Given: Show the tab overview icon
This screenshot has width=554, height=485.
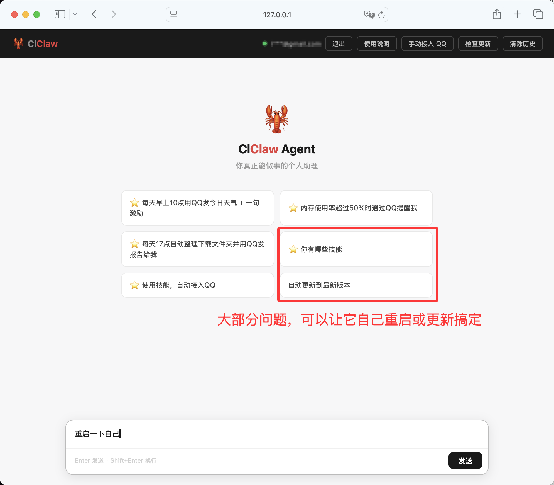Looking at the screenshot, I should [x=538, y=14].
